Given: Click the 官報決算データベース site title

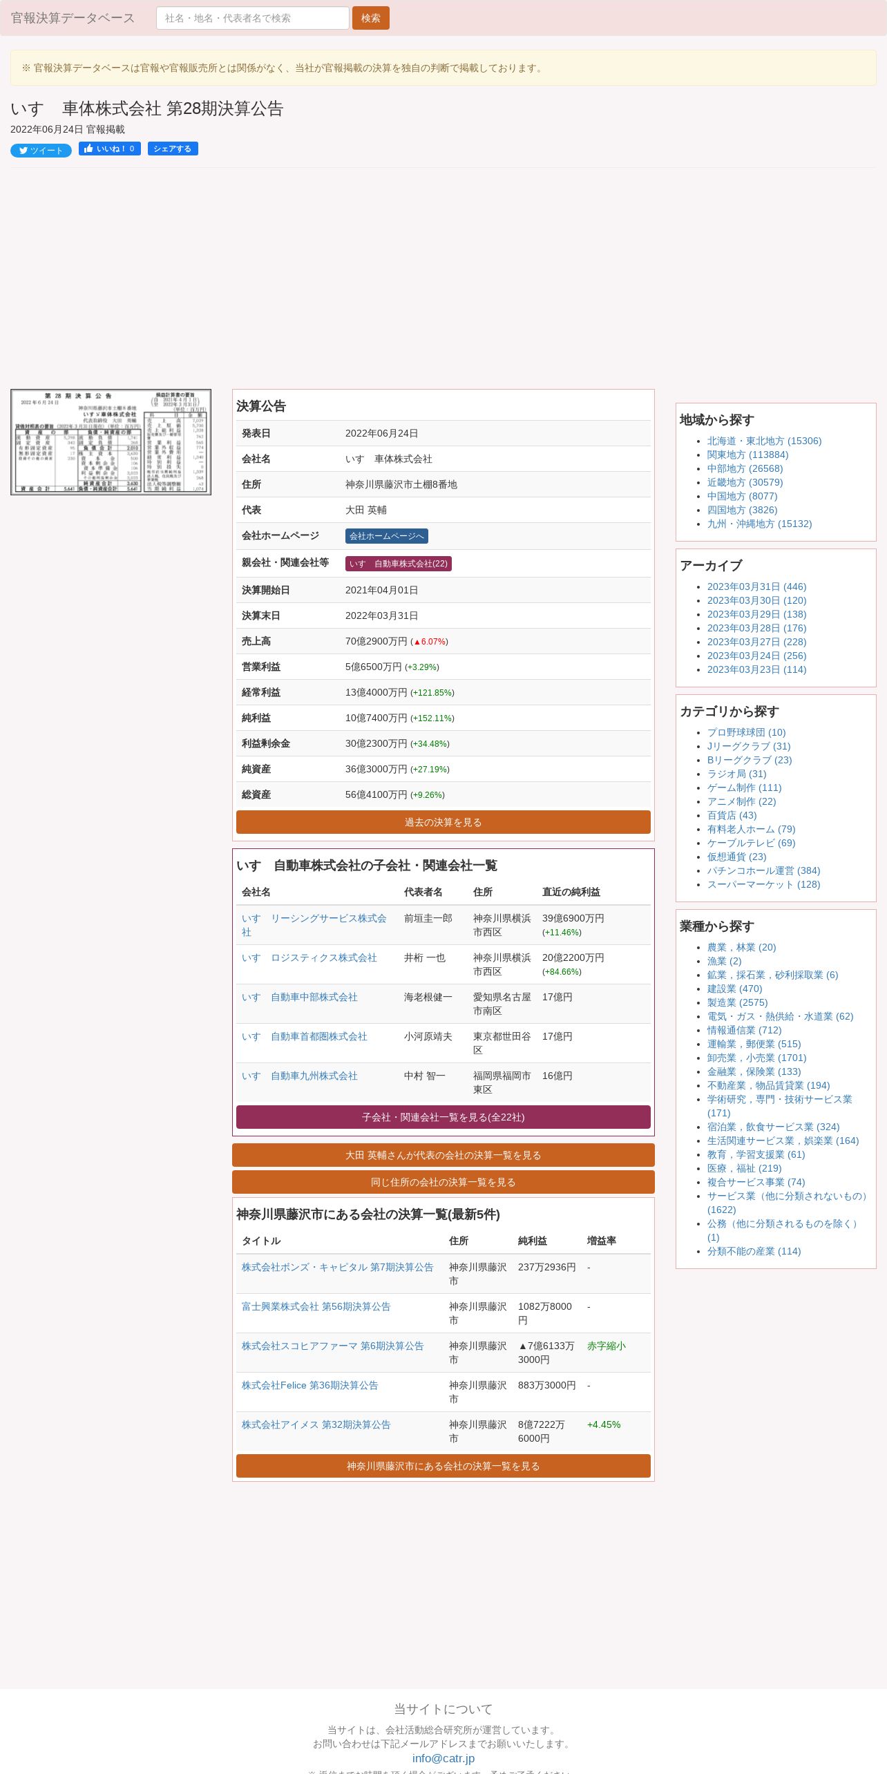Looking at the screenshot, I should coord(73,18).
